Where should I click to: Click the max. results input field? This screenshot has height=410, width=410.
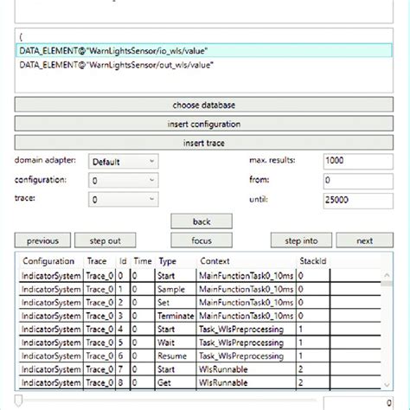358,161
